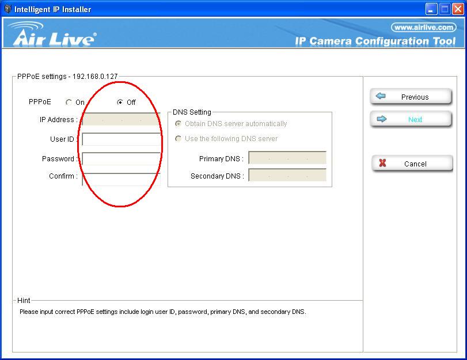Select Use the following DNS server
This screenshot has width=467, height=360.
[179, 139]
